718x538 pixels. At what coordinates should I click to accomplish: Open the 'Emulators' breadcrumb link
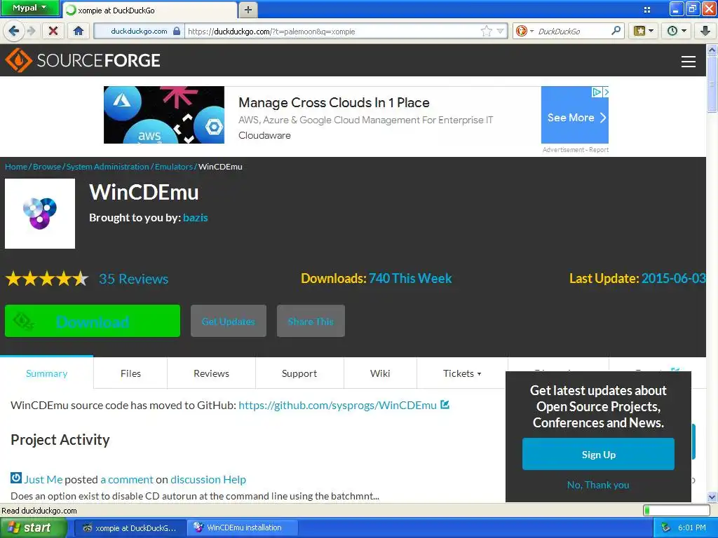[174, 167]
